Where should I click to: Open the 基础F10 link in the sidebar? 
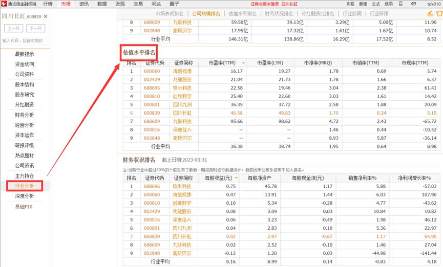(24, 207)
